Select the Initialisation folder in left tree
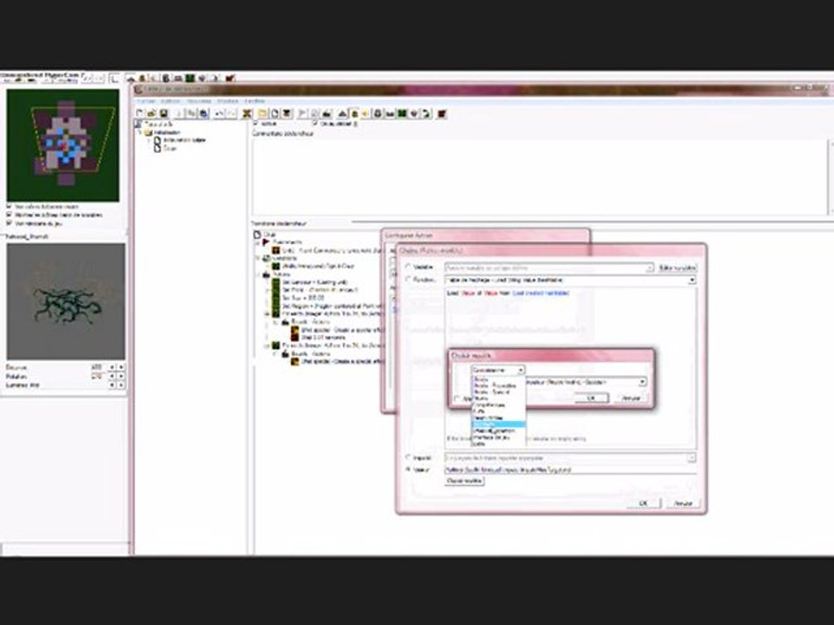This screenshot has width=834, height=625. [x=167, y=132]
